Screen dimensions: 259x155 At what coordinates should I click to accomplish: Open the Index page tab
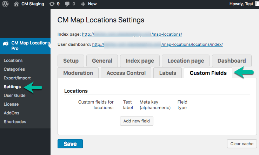(x=140, y=61)
